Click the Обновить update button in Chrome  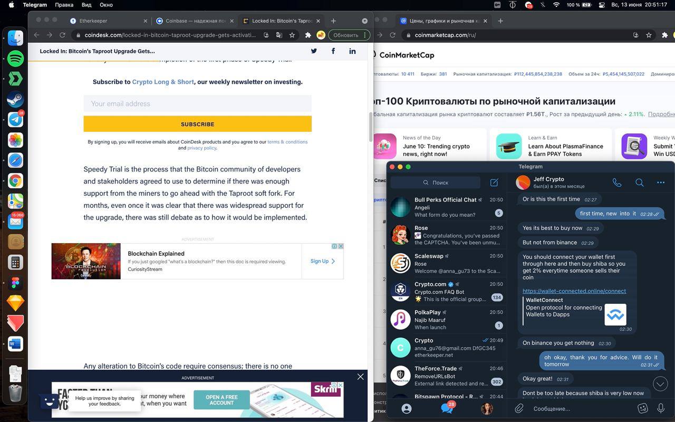[x=345, y=35]
